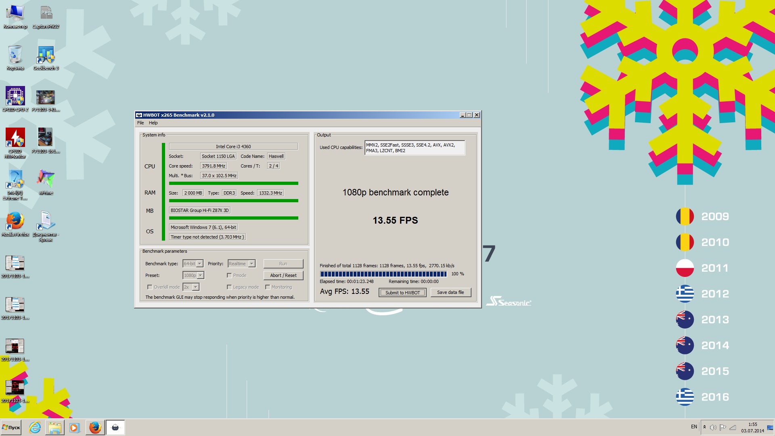
Task: Open Windows Explorer folder in taskbar
Action: 54,428
